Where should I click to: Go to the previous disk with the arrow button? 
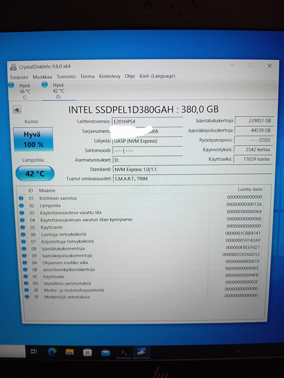[x=17, y=110]
